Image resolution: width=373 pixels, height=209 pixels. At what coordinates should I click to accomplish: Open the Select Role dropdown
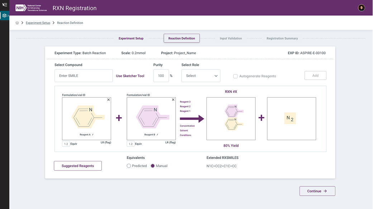[201, 76]
